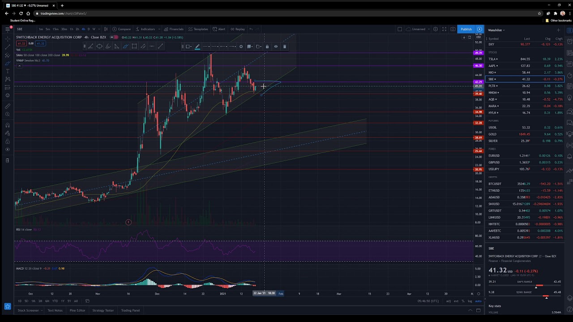Open the Alert dialog
Viewport: 573px width, 322px height.
(x=219, y=29)
